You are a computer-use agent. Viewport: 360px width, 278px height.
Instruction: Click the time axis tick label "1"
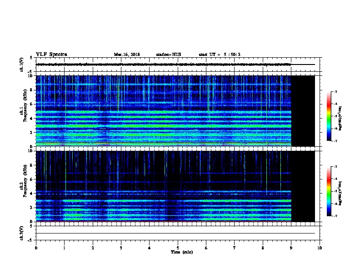click(x=64, y=248)
